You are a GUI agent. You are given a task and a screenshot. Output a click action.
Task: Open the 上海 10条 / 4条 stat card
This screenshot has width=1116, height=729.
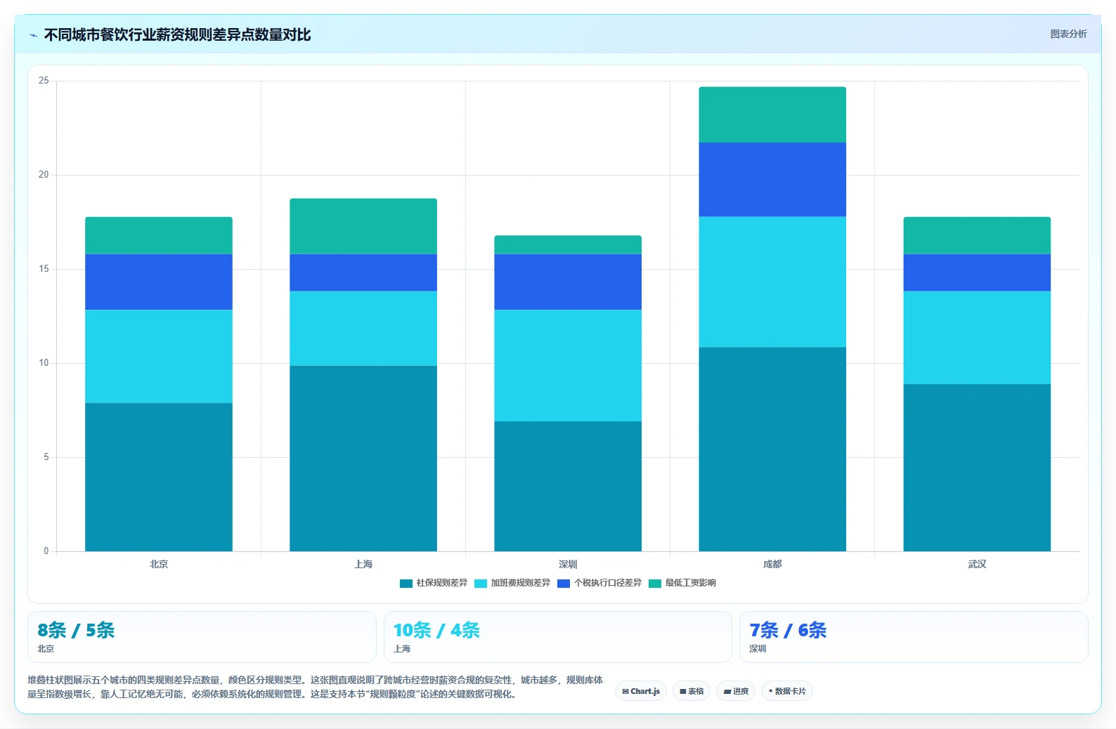(x=557, y=637)
